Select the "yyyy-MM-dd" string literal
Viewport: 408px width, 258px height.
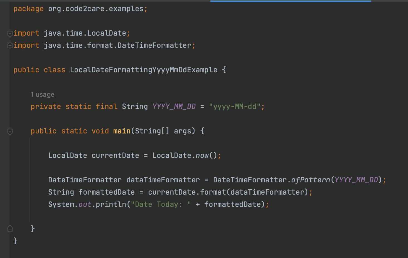click(235, 106)
